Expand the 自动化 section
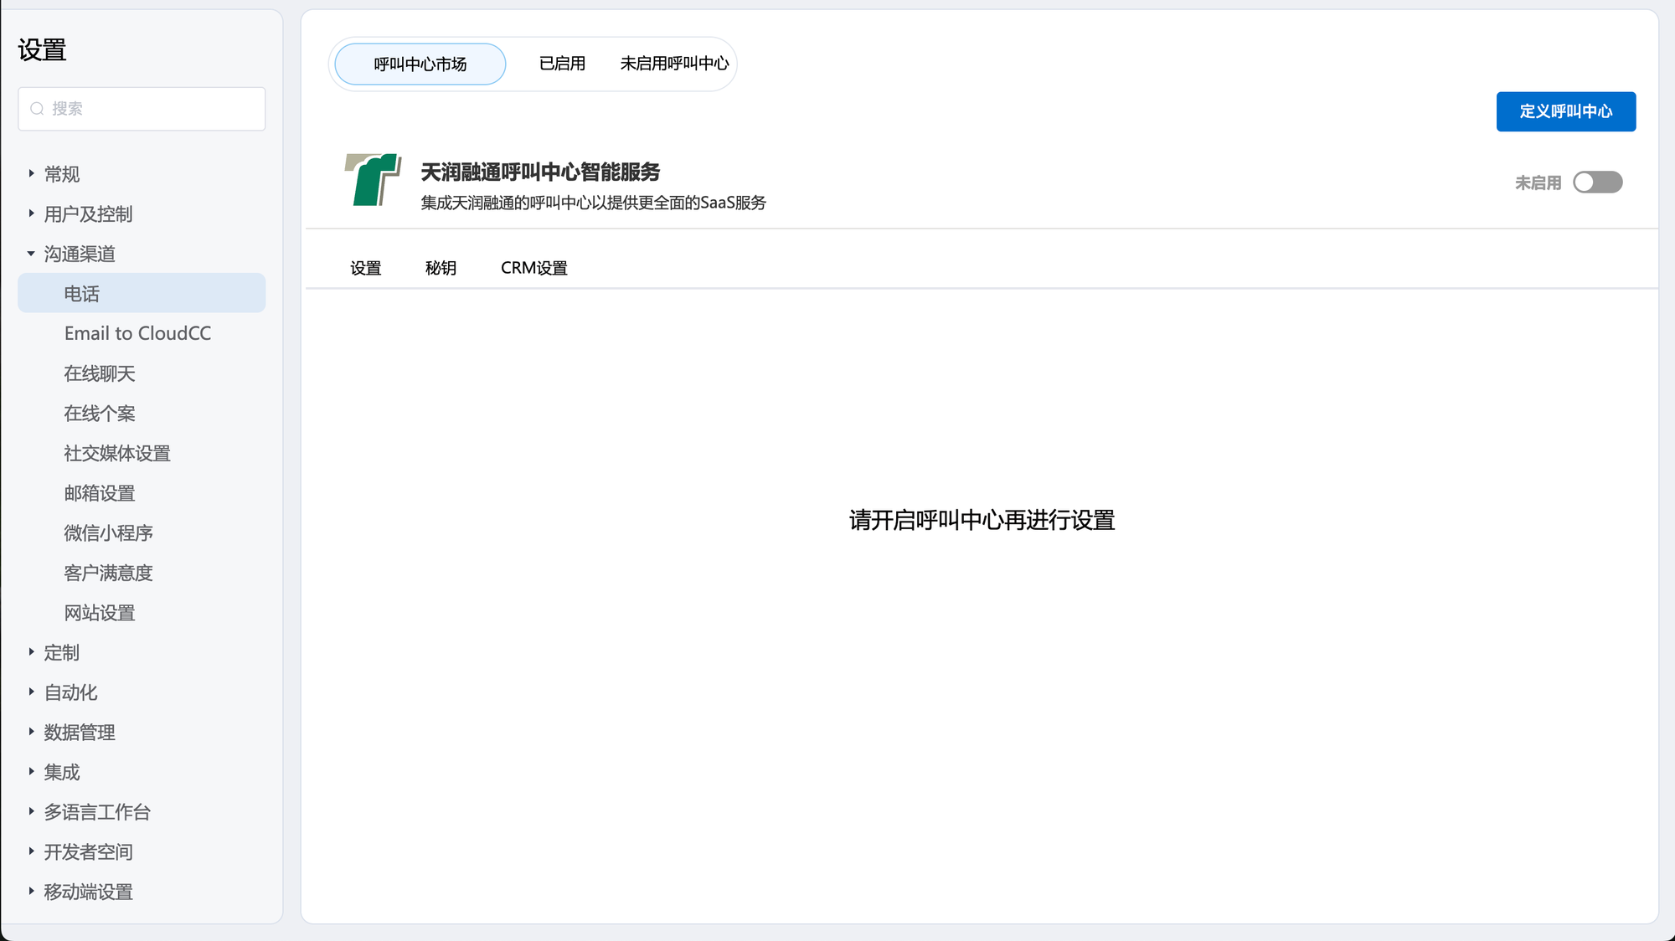 tap(31, 692)
